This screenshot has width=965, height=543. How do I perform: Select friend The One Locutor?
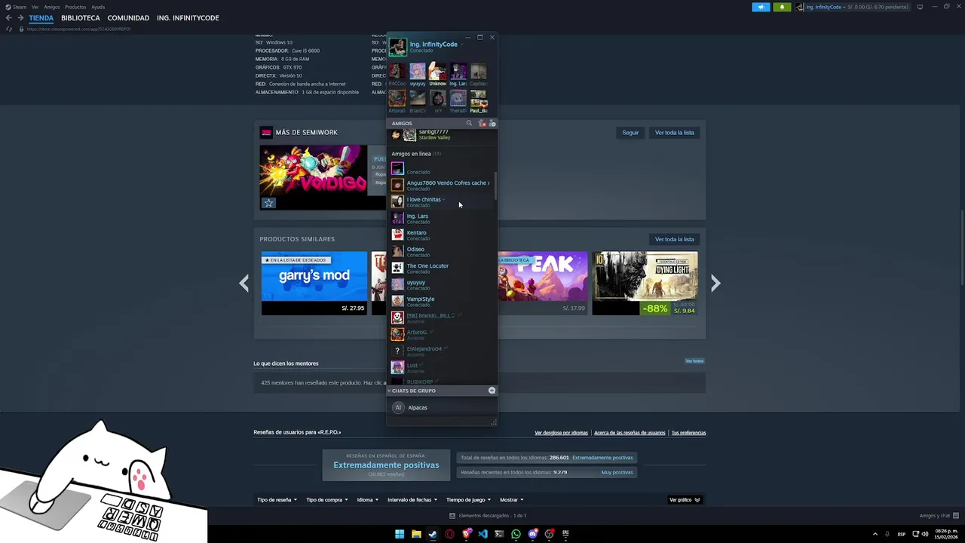pos(441,268)
